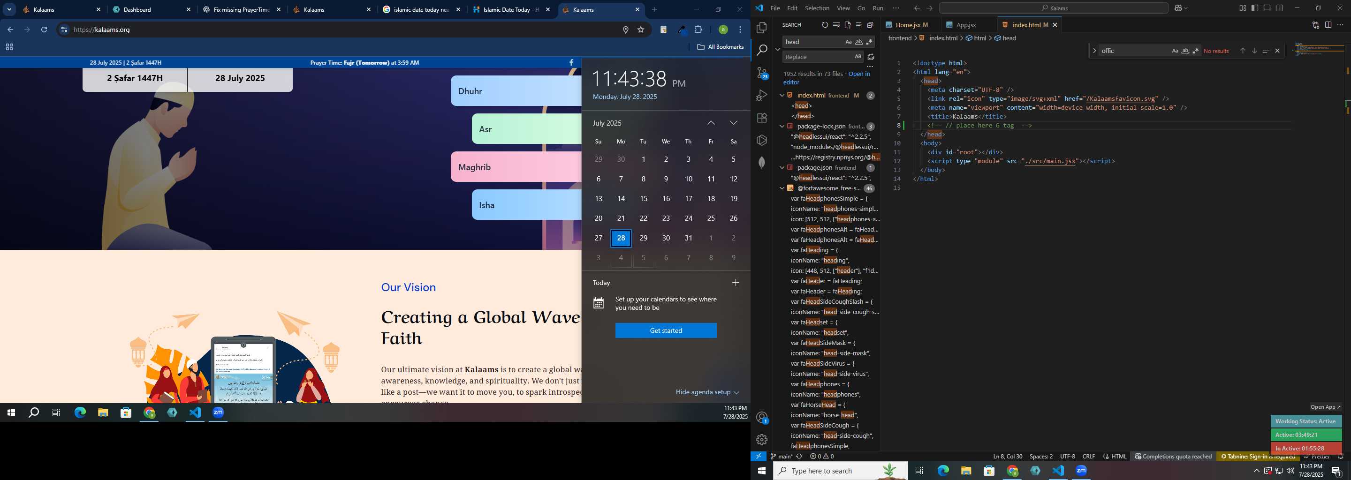Viewport: 1351px width, 480px height.
Task: Go to next match in find widget
Action: [1254, 51]
